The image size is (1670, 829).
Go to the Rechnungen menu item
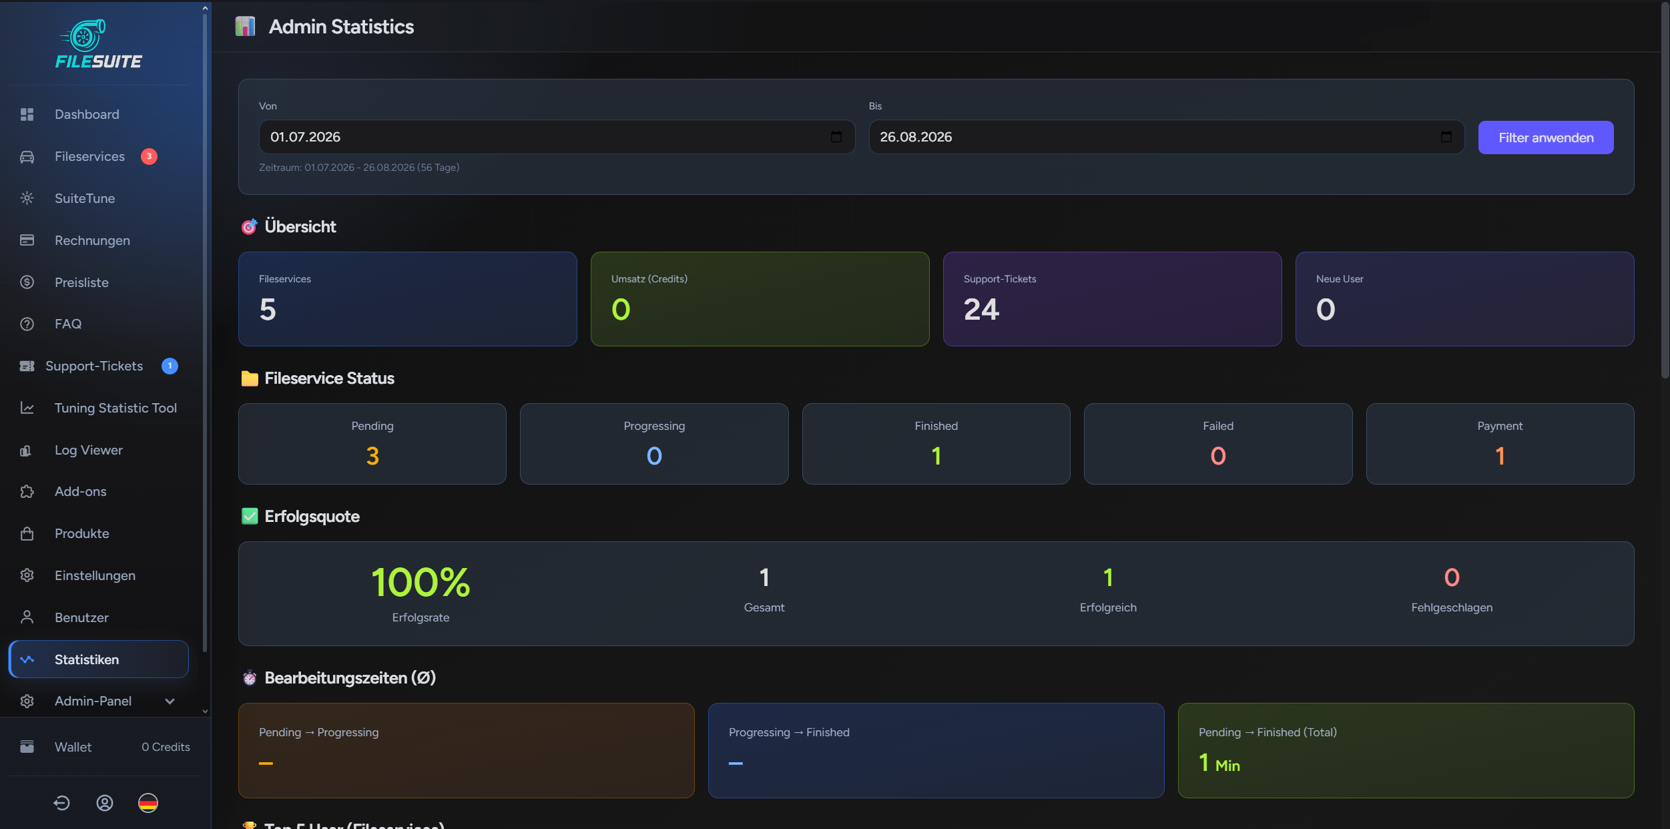coord(99,240)
